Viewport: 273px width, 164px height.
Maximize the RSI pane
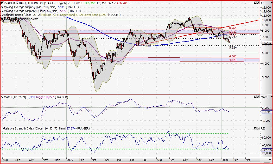coord(255,128)
